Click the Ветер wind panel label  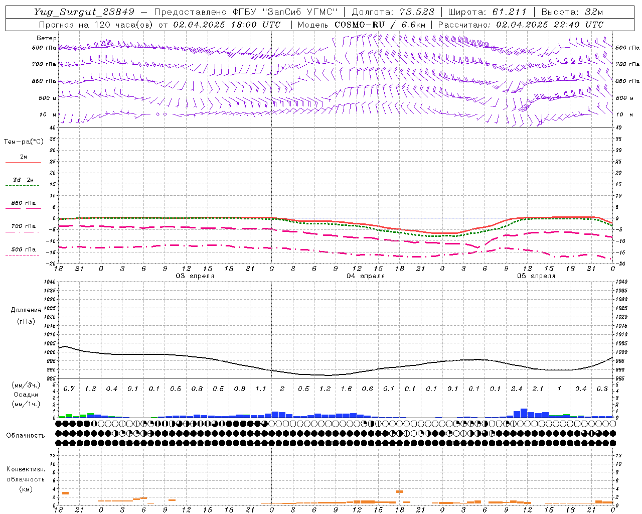[47, 38]
